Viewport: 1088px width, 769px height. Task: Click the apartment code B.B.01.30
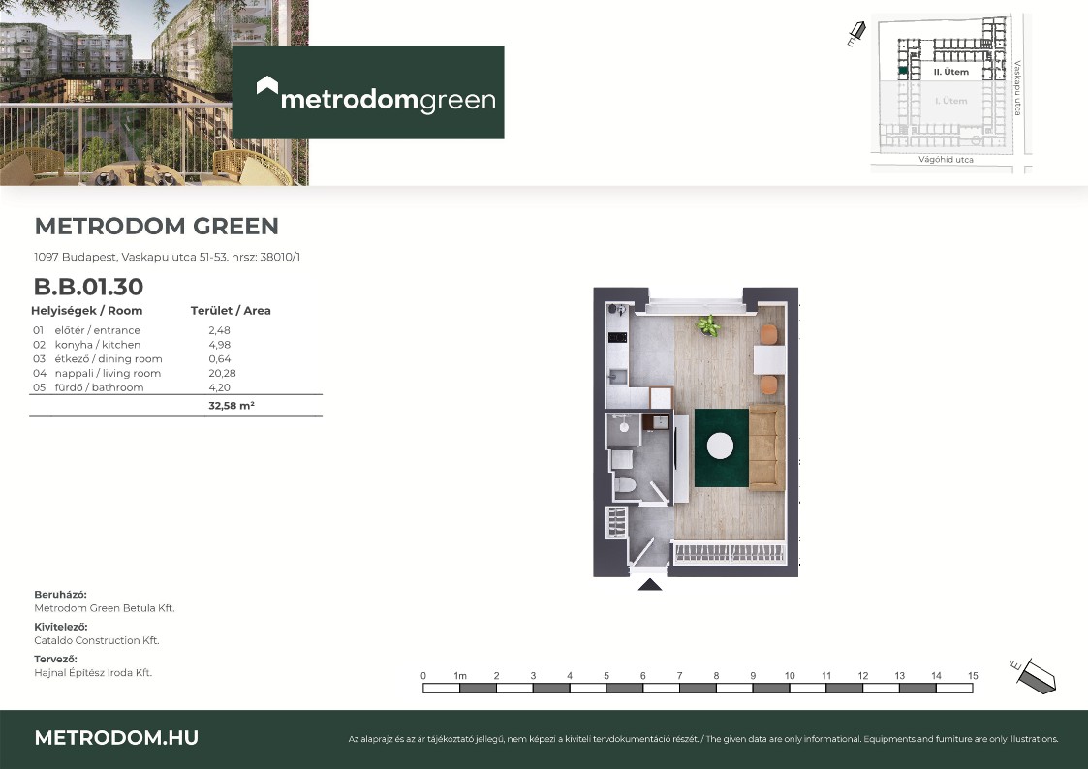click(x=89, y=287)
